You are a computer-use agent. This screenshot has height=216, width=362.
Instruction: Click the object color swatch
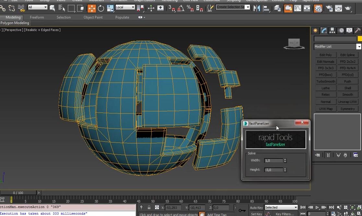coord(360,39)
